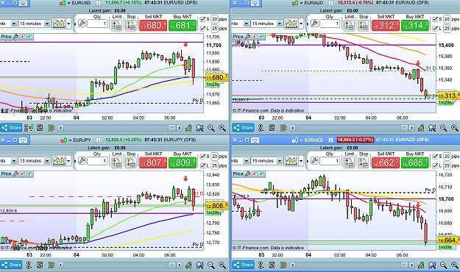The image size is (460, 272).
Task: Toggle S 20 pips checkbox in EURNZD panel
Action: pyautogui.click(x=435, y=157)
